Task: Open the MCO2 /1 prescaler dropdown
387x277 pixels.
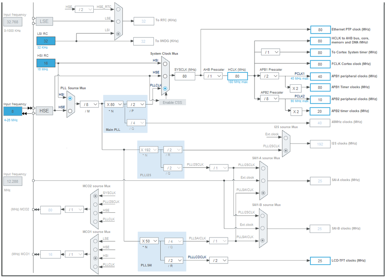Action: click(x=74, y=209)
